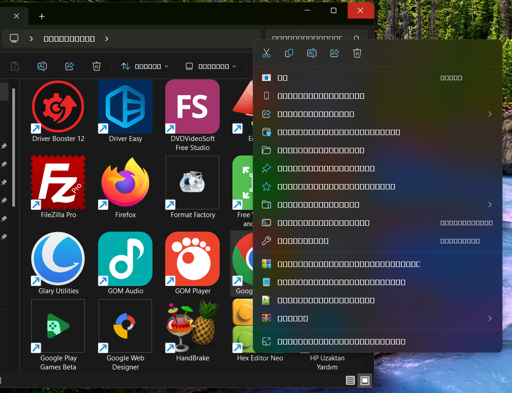Click the greyed Paste icon in Explorer toolbar
The image size is (512, 393).
click(15, 67)
